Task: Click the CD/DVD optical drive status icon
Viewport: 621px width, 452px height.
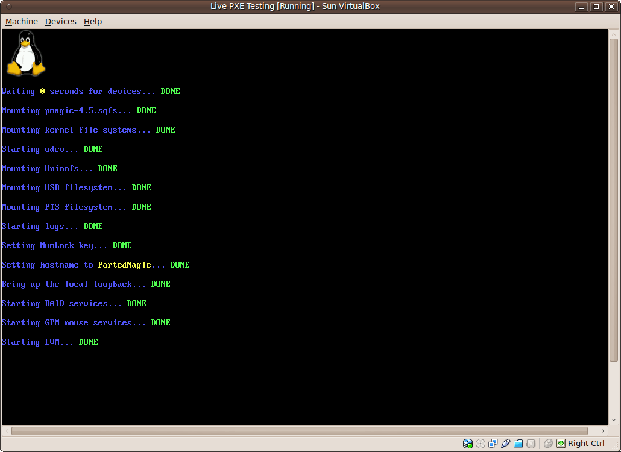Action: pyautogui.click(x=481, y=444)
